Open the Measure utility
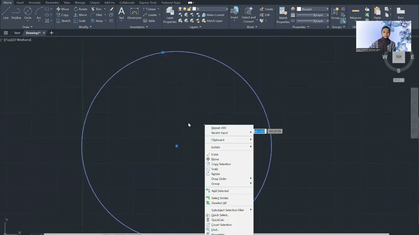 coord(355,13)
